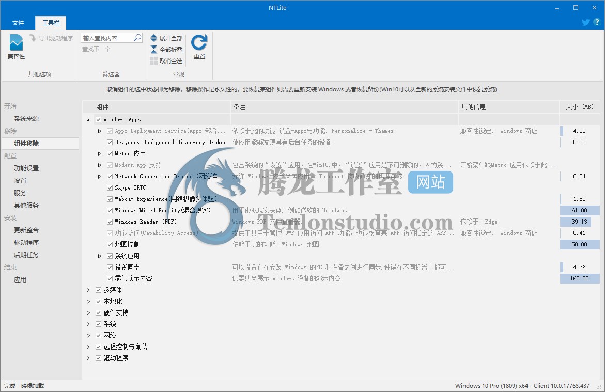Image resolution: width=605 pixels, height=392 pixels.
Task: Click the 取消全选 deselect-all icon
Action: click(153, 60)
